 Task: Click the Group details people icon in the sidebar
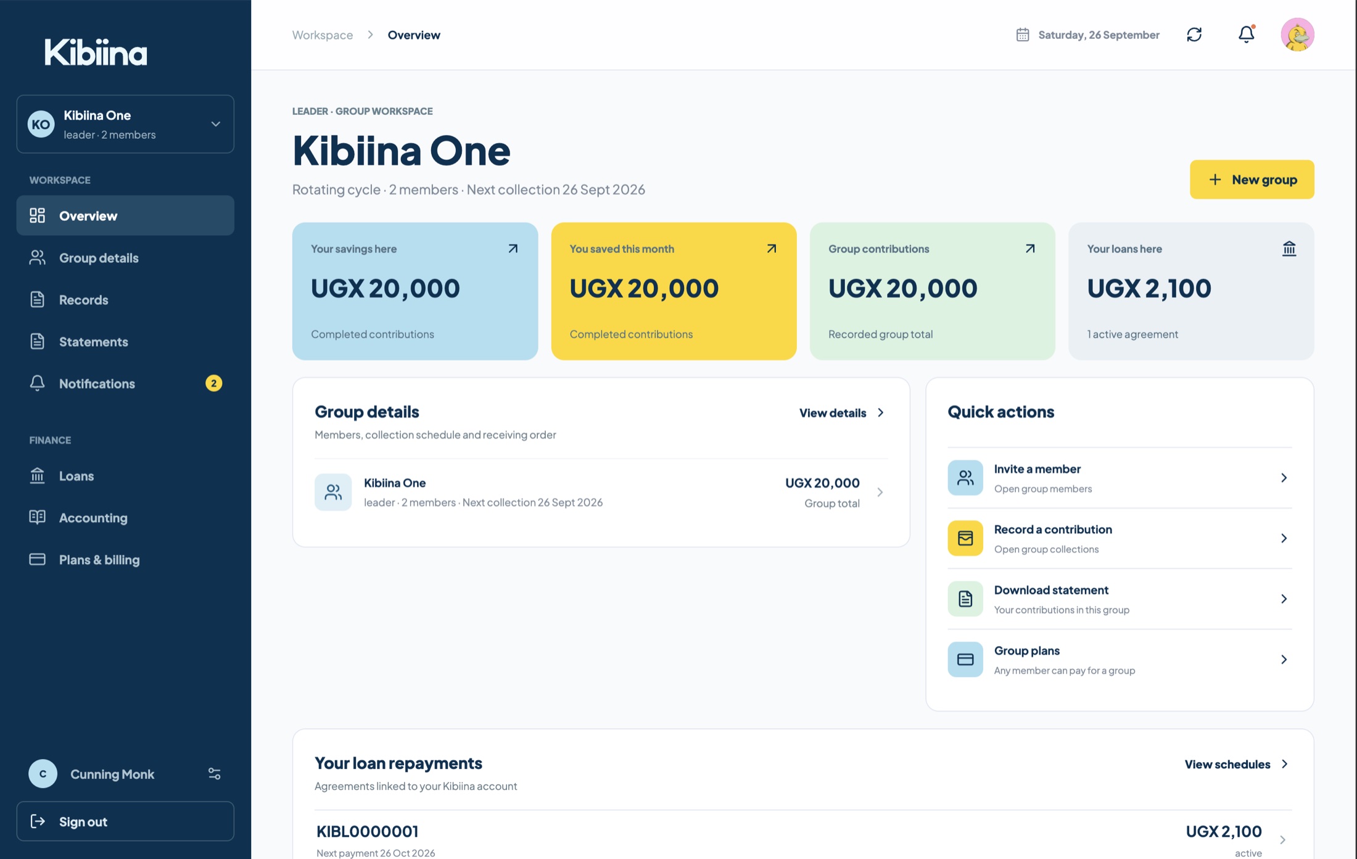(x=37, y=257)
